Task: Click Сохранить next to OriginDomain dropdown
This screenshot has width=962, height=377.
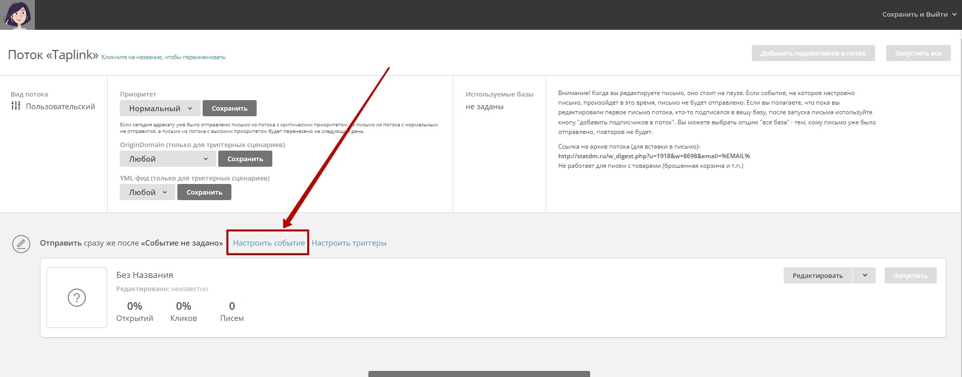Action: [245, 159]
